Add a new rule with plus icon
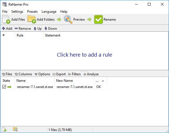 click(x=7, y=29)
